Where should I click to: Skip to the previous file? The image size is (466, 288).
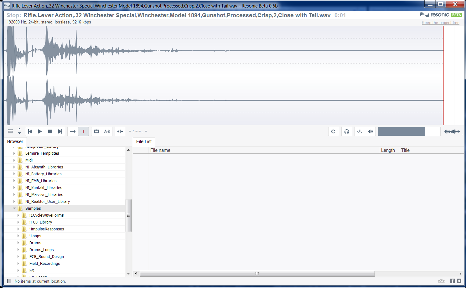pos(30,131)
